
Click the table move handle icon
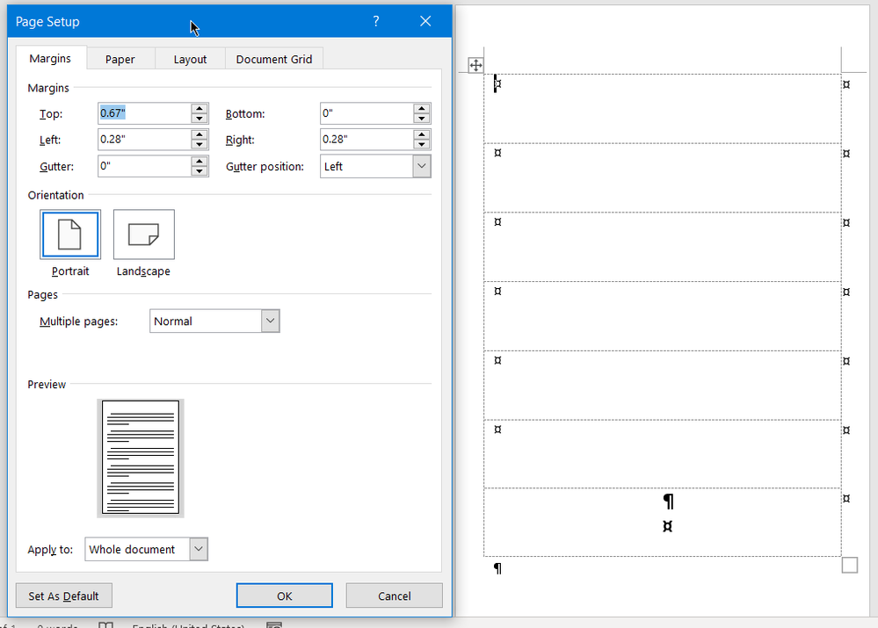(475, 66)
